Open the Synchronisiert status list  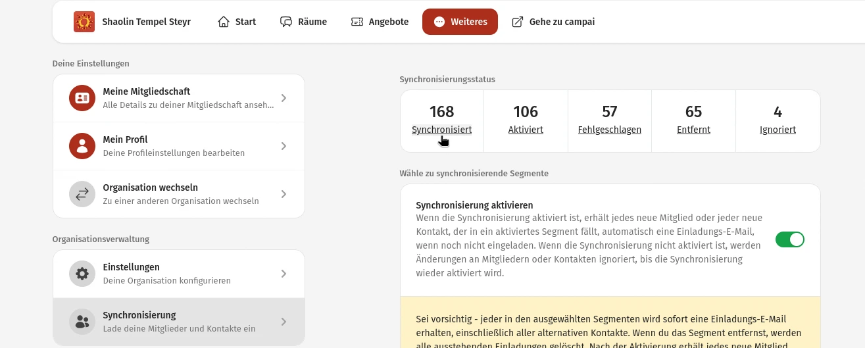[x=441, y=130]
